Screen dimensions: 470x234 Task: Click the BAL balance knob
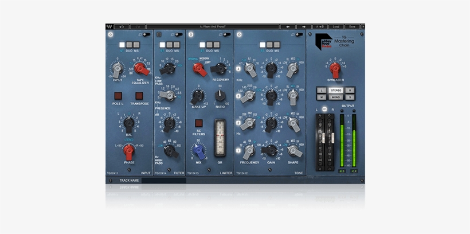coord(129,123)
